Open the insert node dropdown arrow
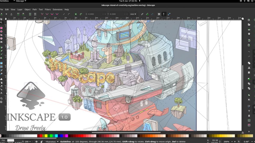 (x=6, y=14)
